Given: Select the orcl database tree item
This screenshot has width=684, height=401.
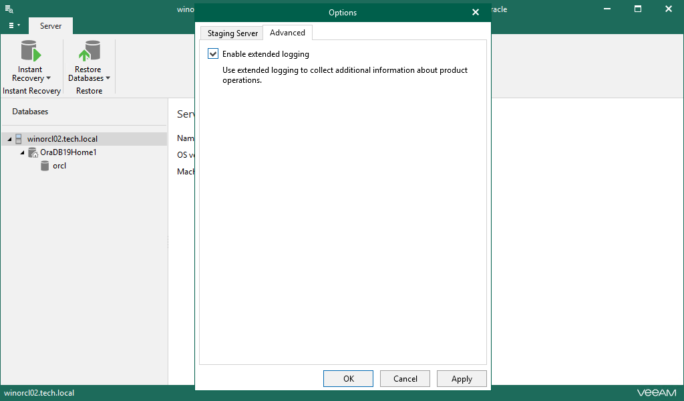Looking at the screenshot, I should [x=59, y=166].
